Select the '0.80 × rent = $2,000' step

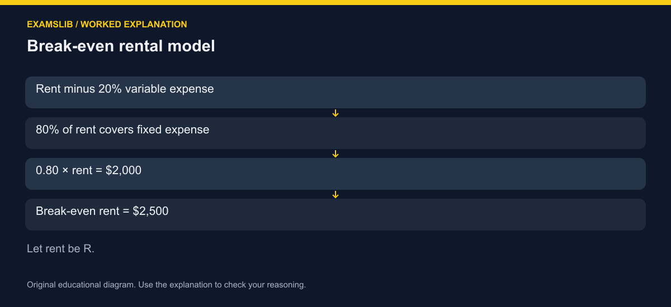pyautogui.click(x=335, y=174)
